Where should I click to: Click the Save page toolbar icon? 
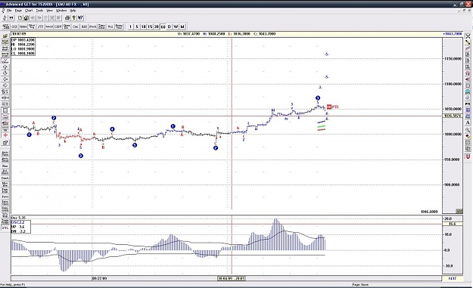(26, 18)
